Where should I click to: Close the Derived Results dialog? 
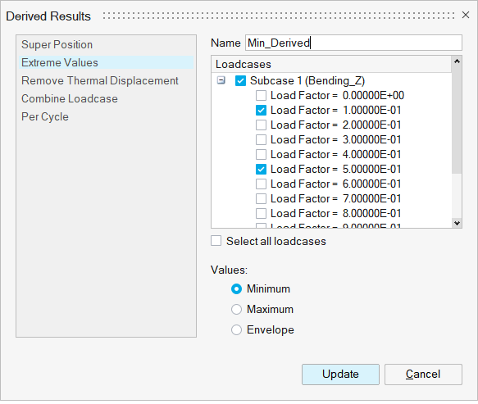(465, 15)
